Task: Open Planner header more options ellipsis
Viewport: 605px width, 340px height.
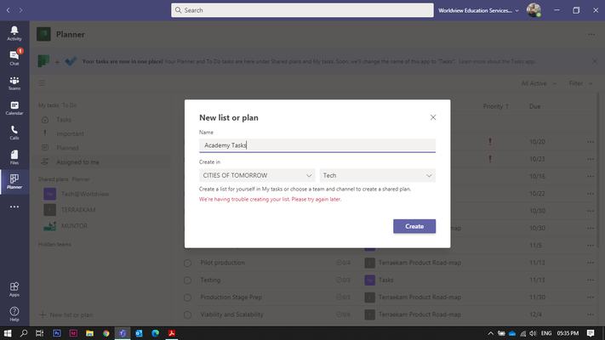Action: point(591,34)
